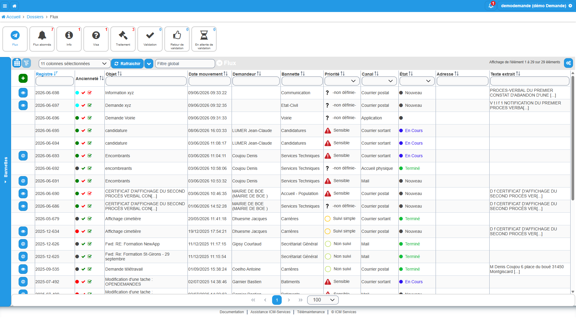576x324 pixels.
Task: Toggle checkbox icon for row 2026-06-695
Action: [90, 130]
